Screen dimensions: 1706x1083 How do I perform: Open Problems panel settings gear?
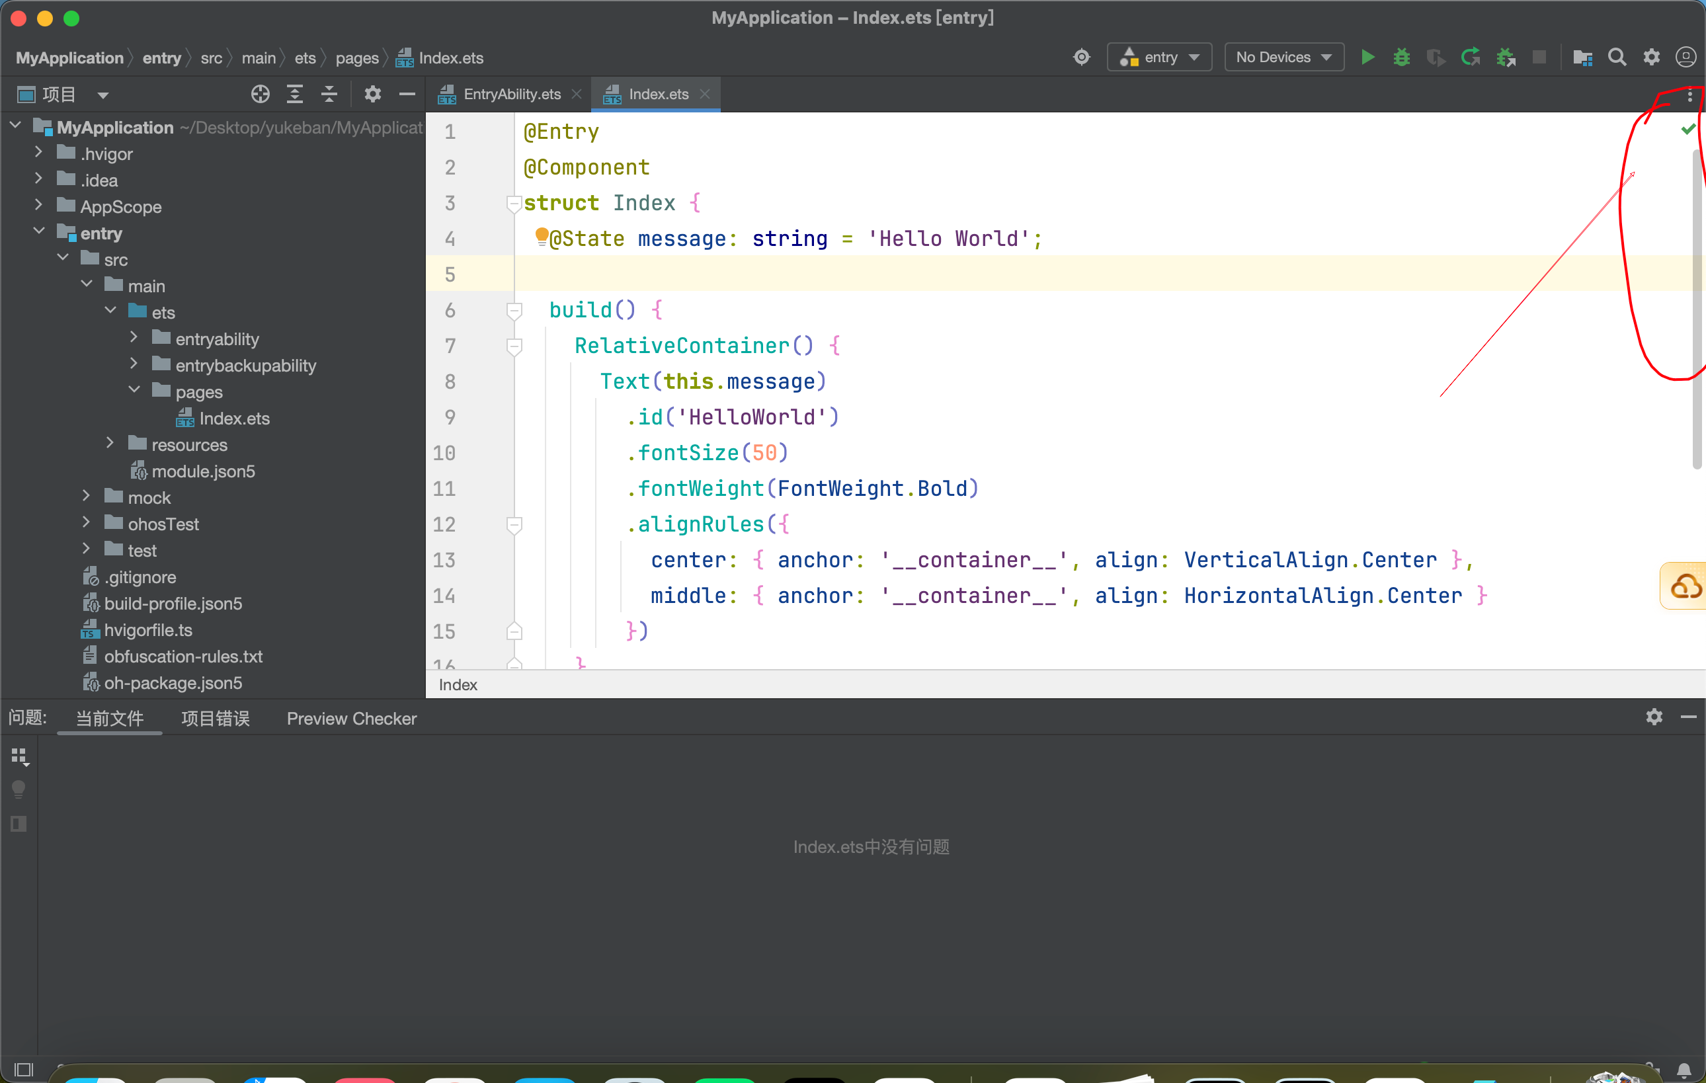pos(1654,717)
